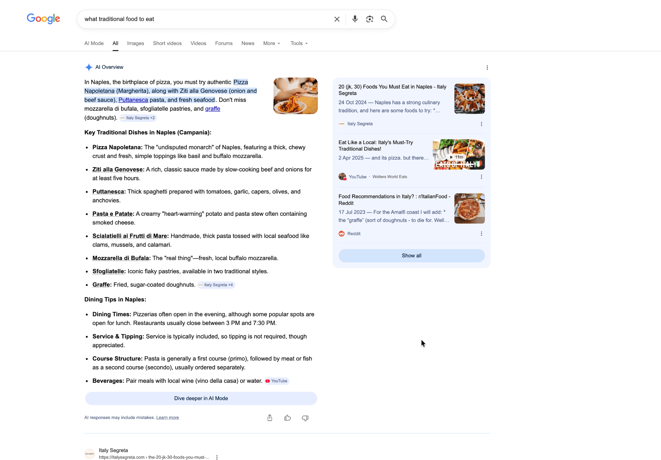
Task: Open the Puttanesca link in overview
Action: [x=133, y=100]
